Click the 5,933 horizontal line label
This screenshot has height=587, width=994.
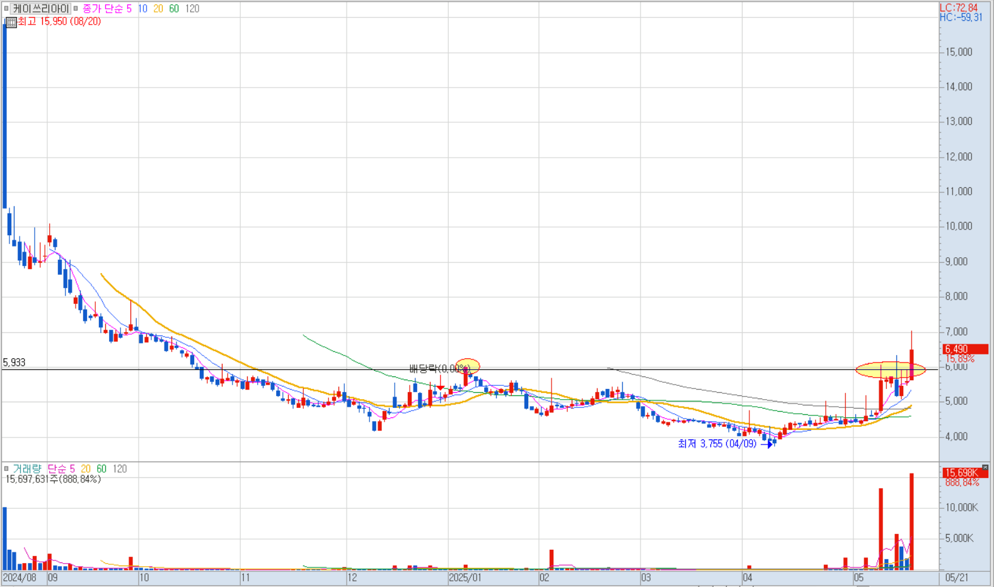coord(14,363)
